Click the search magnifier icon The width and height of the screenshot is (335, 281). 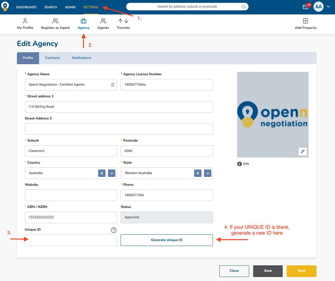(x=244, y=7)
